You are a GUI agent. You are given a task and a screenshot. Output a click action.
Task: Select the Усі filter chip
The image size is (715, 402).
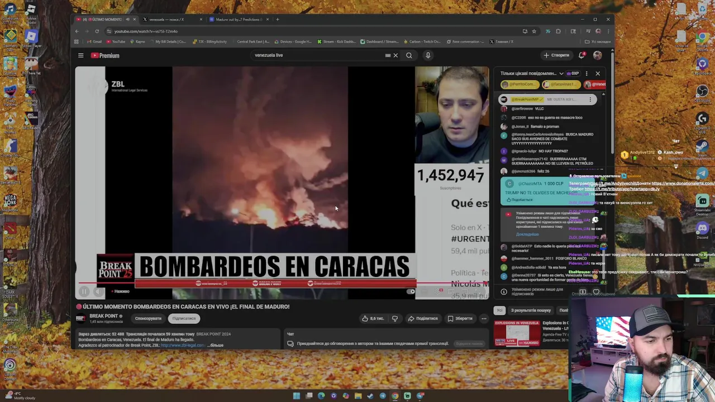pyautogui.click(x=500, y=310)
